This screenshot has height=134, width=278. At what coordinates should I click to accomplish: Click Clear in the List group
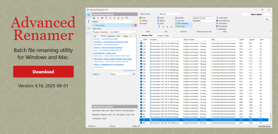(x=161, y=23)
